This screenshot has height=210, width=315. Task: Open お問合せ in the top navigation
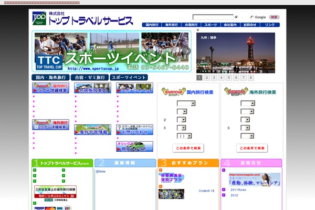250,25
